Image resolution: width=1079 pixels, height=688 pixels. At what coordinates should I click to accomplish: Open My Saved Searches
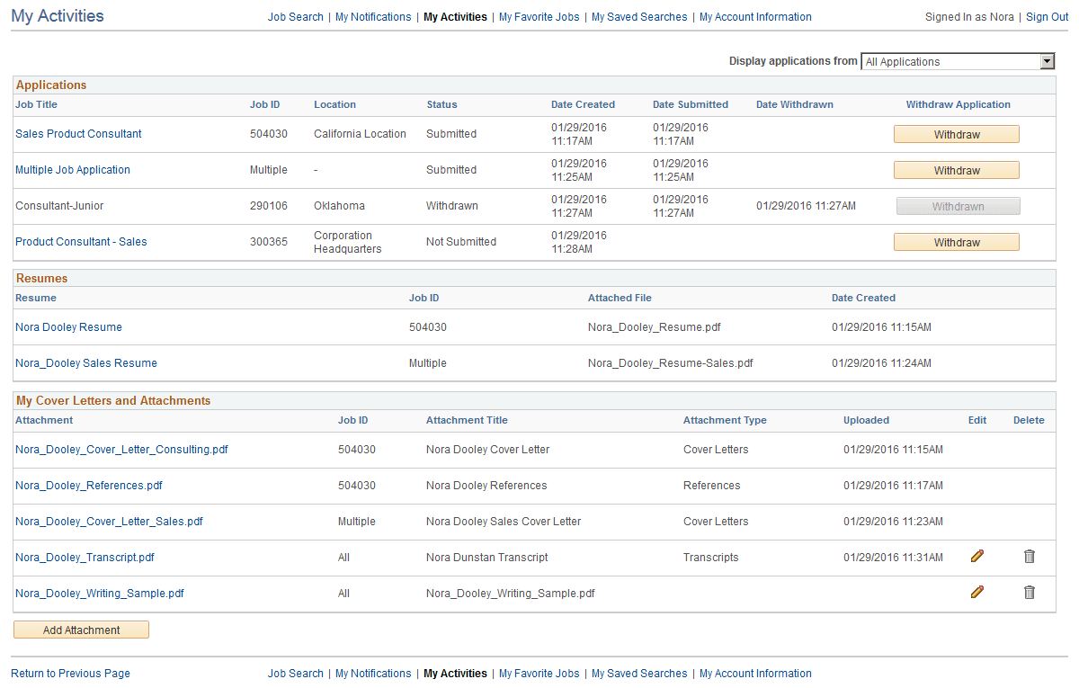tap(638, 16)
